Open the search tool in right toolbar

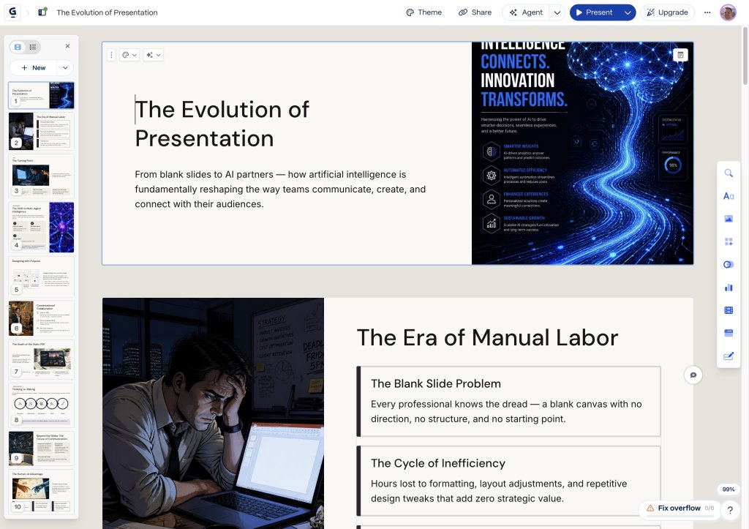tap(729, 173)
